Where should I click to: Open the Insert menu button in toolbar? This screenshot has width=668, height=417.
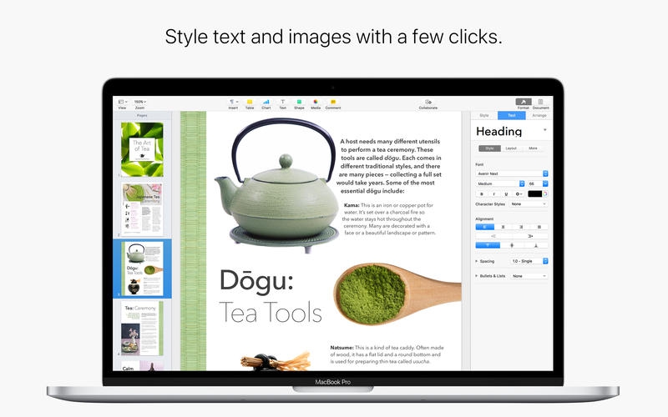tap(233, 102)
